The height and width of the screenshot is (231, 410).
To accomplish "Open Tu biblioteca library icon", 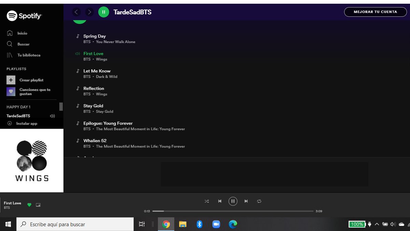I will (x=10, y=55).
